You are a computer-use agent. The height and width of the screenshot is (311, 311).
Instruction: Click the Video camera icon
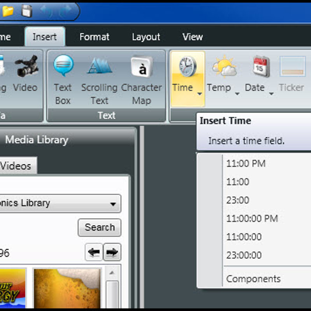[x=26, y=66]
